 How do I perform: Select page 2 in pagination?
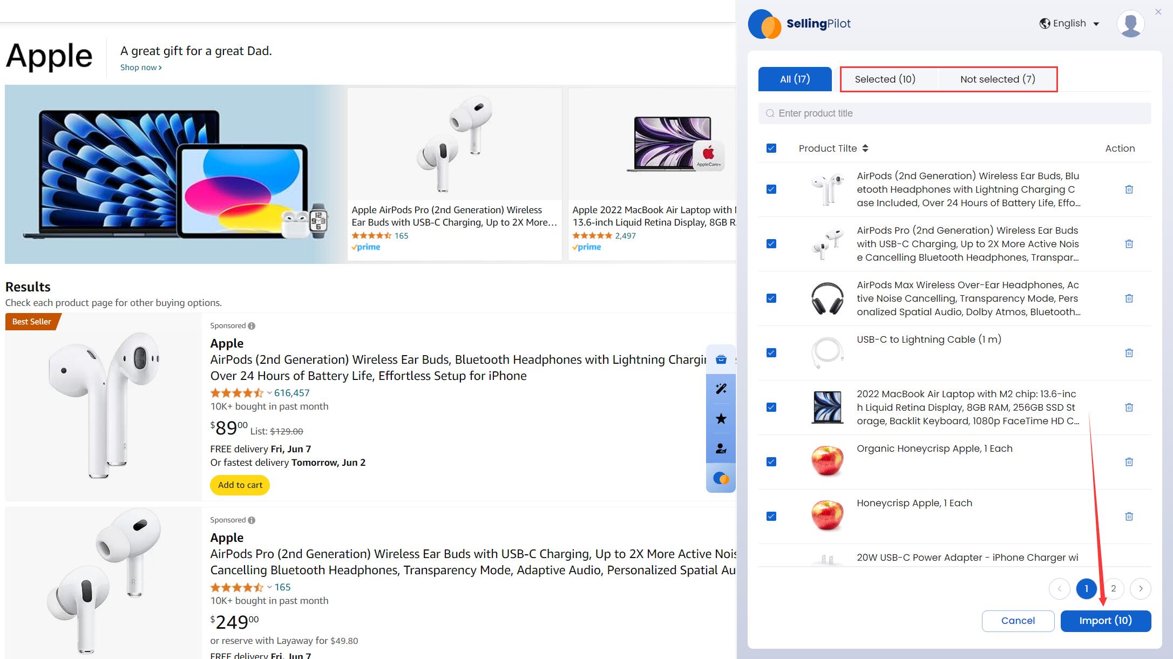(1113, 589)
